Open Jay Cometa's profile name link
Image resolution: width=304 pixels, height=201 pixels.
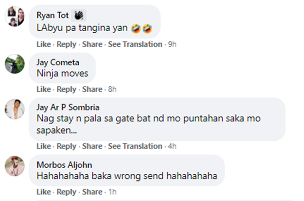click(x=58, y=63)
